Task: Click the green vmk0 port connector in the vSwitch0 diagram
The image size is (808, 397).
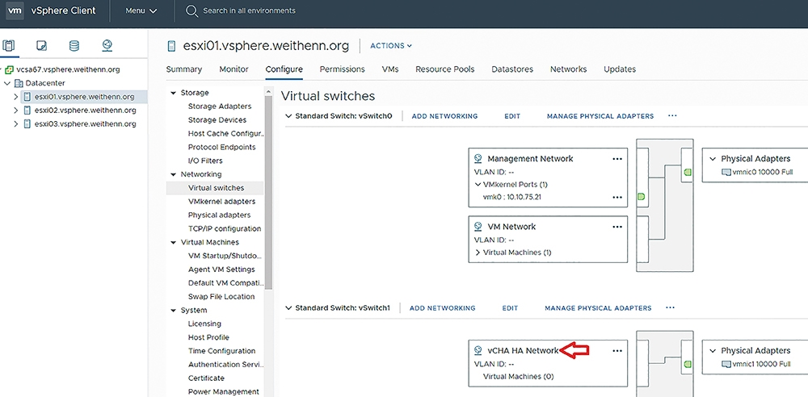Action: pyautogui.click(x=642, y=197)
